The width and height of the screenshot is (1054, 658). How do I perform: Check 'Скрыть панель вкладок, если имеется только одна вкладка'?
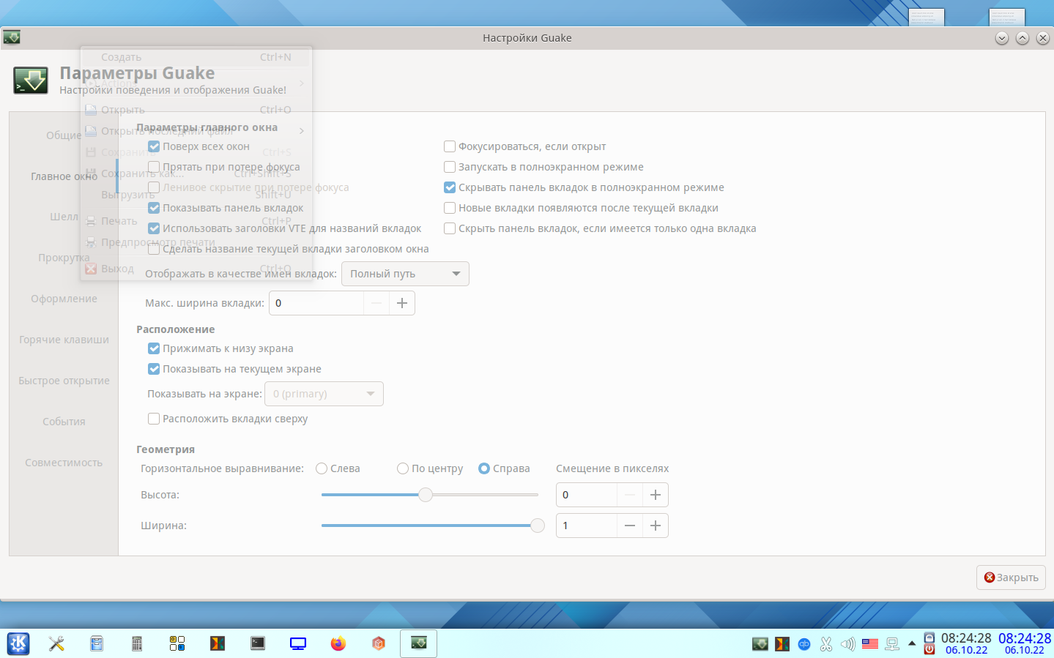[450, 228]
